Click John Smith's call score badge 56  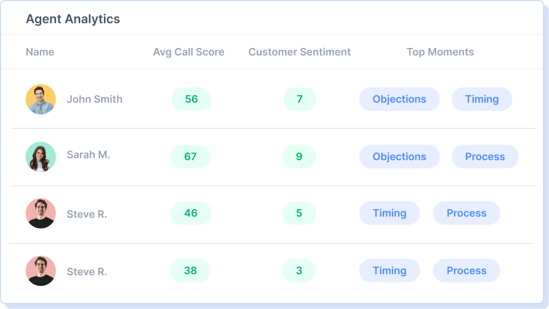tap(191, 99)
